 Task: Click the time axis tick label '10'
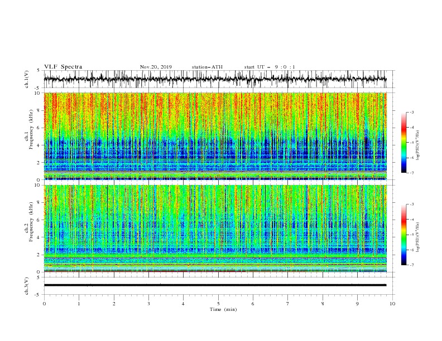click(x=392, y=304)
